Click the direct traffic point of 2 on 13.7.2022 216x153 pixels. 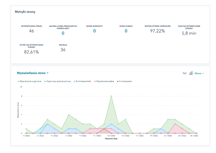(111, 124)
